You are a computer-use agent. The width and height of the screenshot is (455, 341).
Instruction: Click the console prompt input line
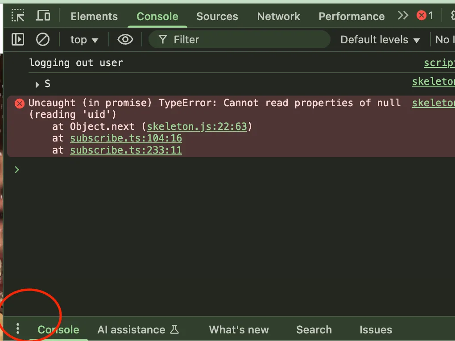(x=223, y=170)
